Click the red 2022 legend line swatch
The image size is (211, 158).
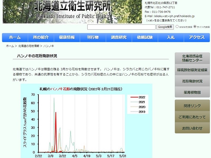134,97
